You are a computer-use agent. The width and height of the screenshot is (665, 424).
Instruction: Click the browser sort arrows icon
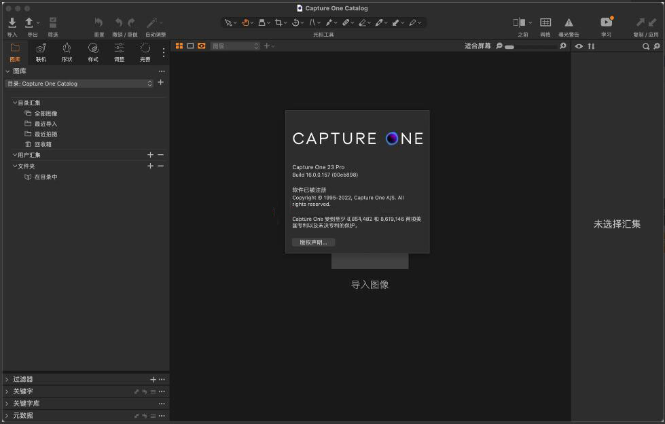(591, 46)
